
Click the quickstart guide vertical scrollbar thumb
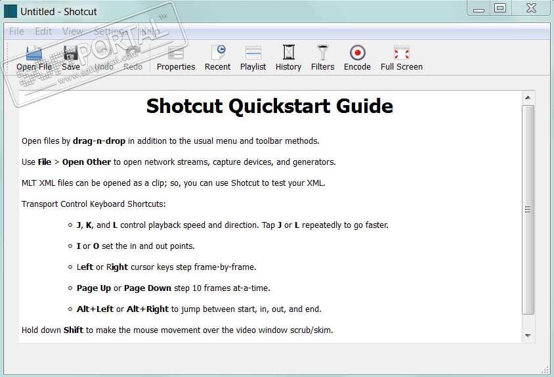pyautogui.click(x=528, y=210)
